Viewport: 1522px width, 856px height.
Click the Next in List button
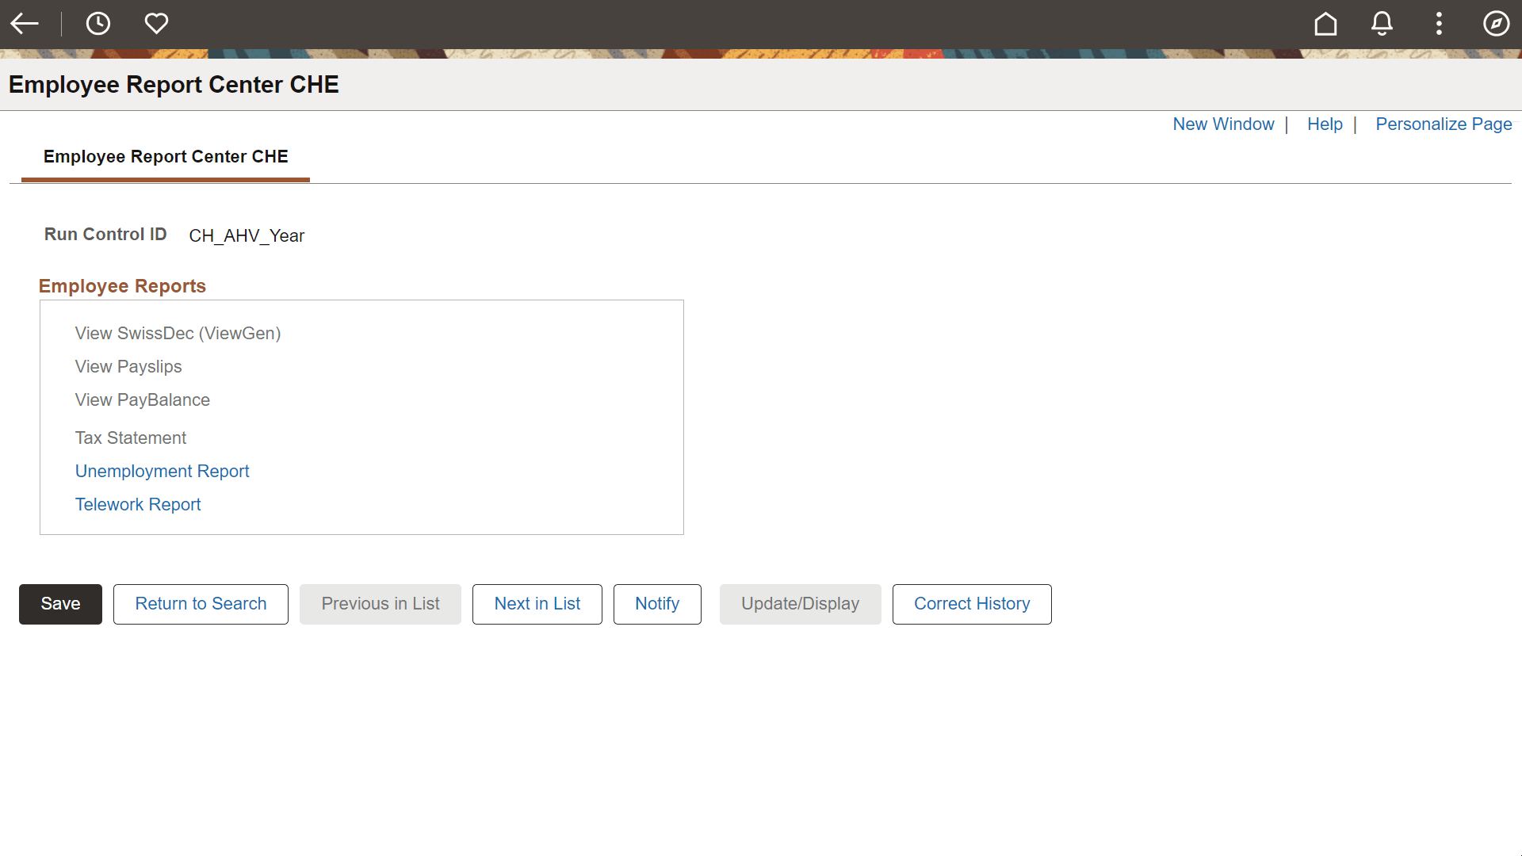[537, 604]
